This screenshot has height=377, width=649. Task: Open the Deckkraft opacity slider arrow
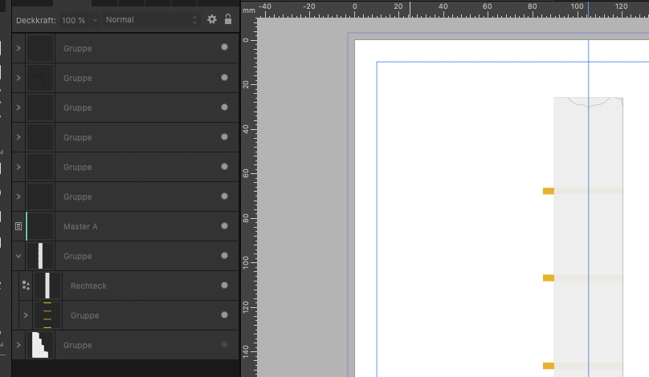pyautogui.click(x=95, y=20)
